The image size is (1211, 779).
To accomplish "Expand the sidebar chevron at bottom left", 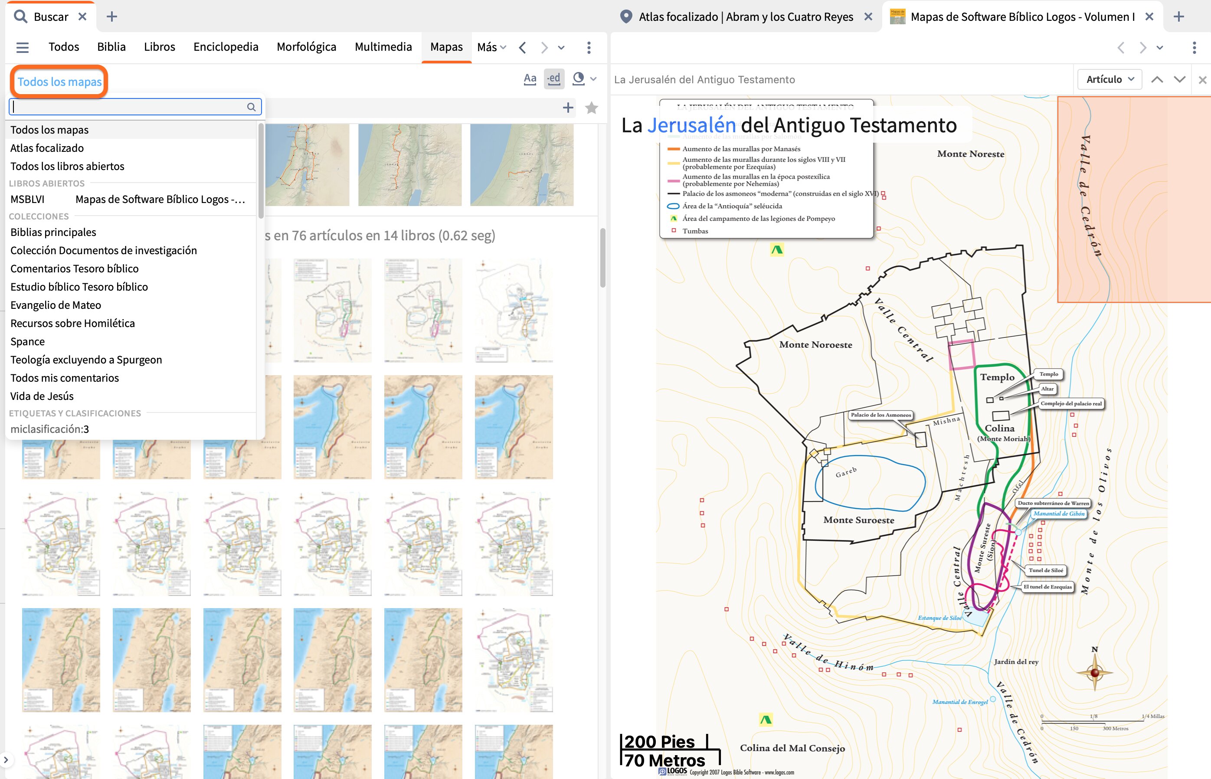I will point(6,759).
